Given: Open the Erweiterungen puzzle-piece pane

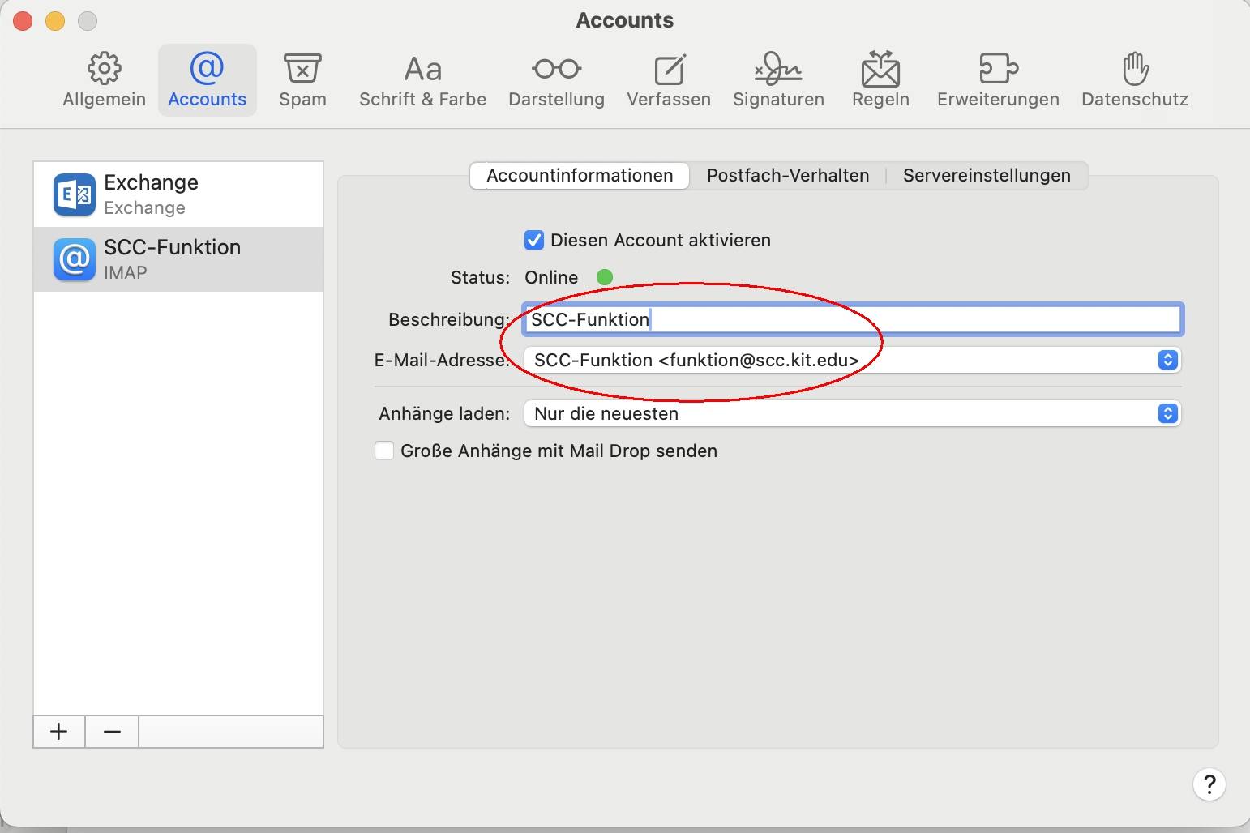Looking at the screenshot, I should pos(998,80).
